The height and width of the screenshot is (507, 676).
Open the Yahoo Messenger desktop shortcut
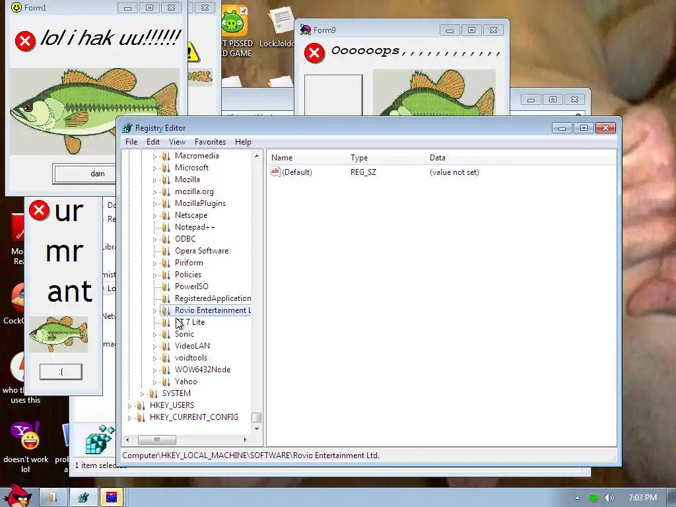[26, 448]
